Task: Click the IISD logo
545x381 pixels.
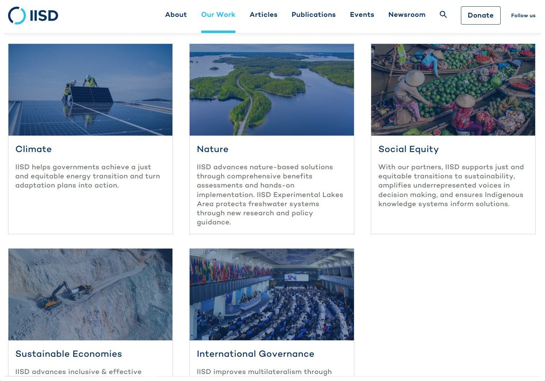Action: pyautogui.click(x=33, y=15)
